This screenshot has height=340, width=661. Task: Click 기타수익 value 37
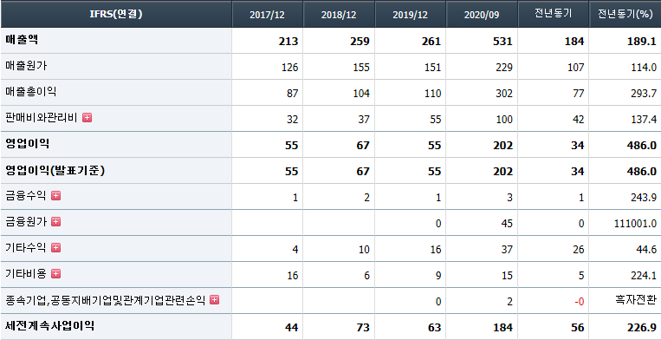pyautogui.click(x=507, y=250)
